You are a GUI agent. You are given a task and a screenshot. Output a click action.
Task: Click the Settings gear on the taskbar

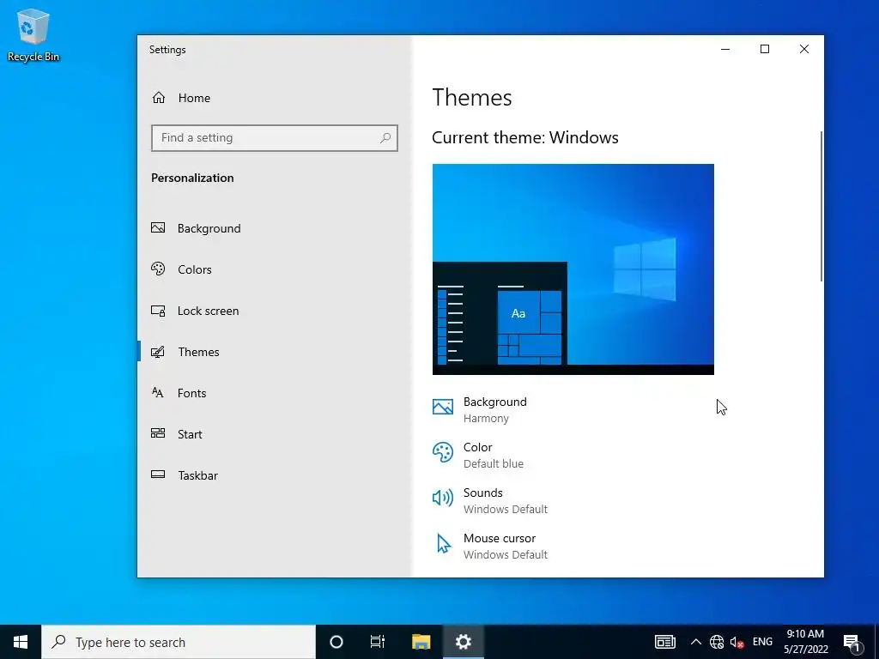coord(463,642)
